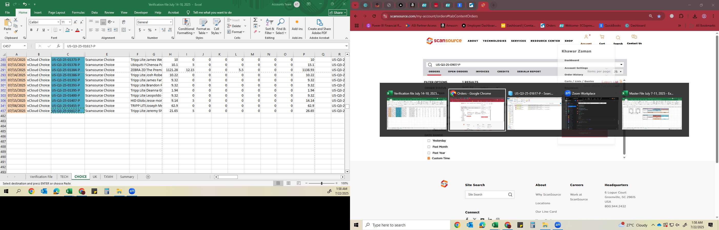Select cell US-Q3-25-01384-P

[x=68, y=70]
